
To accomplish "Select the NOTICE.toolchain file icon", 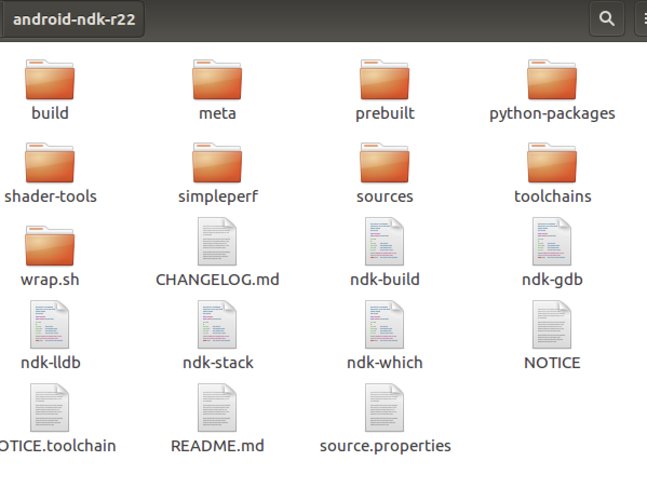I will click(x=50, y=408).
